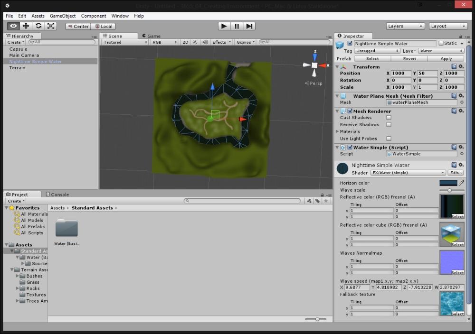
Task: Disable the Water Simple script checkbox
Action: click(x=350, y=147)
